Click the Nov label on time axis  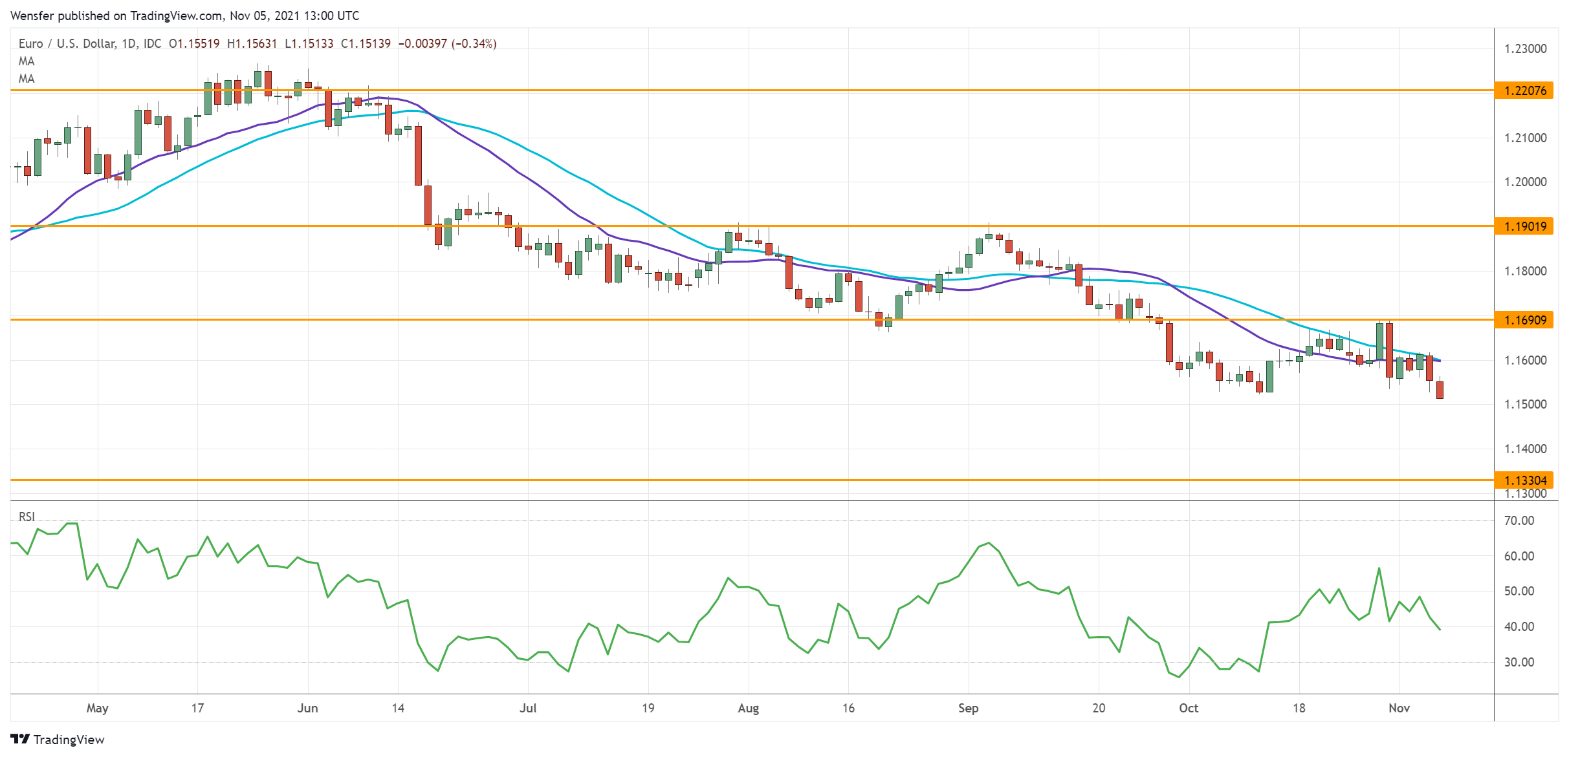[x=1399, y=708]
